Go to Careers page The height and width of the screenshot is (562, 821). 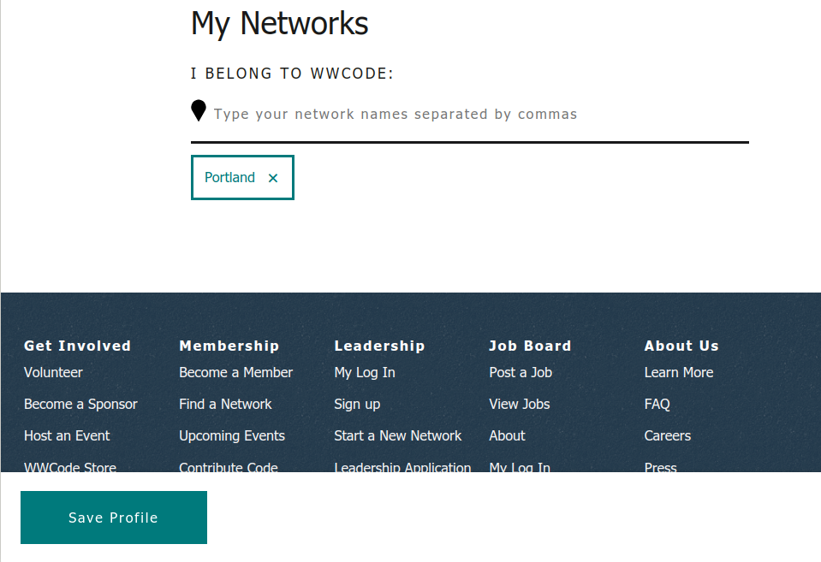[x=668, y=436]
